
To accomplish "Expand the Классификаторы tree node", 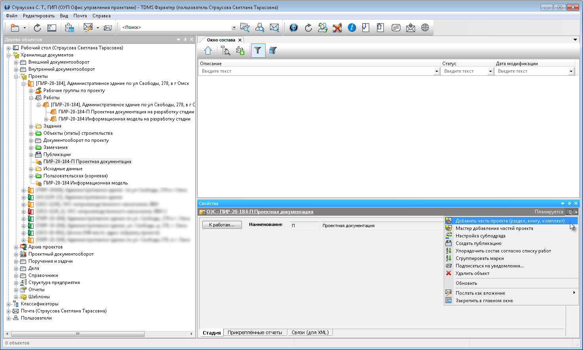I will (x=9, y=304).
